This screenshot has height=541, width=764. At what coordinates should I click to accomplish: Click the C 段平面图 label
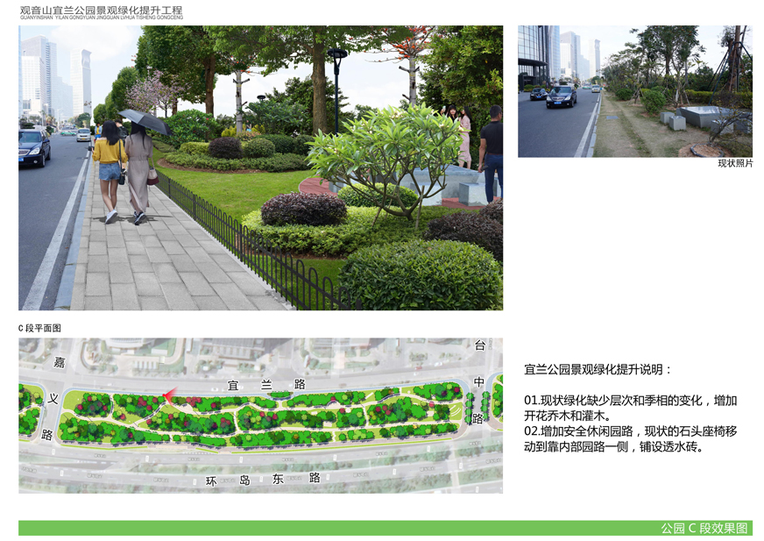coord(39,328)
